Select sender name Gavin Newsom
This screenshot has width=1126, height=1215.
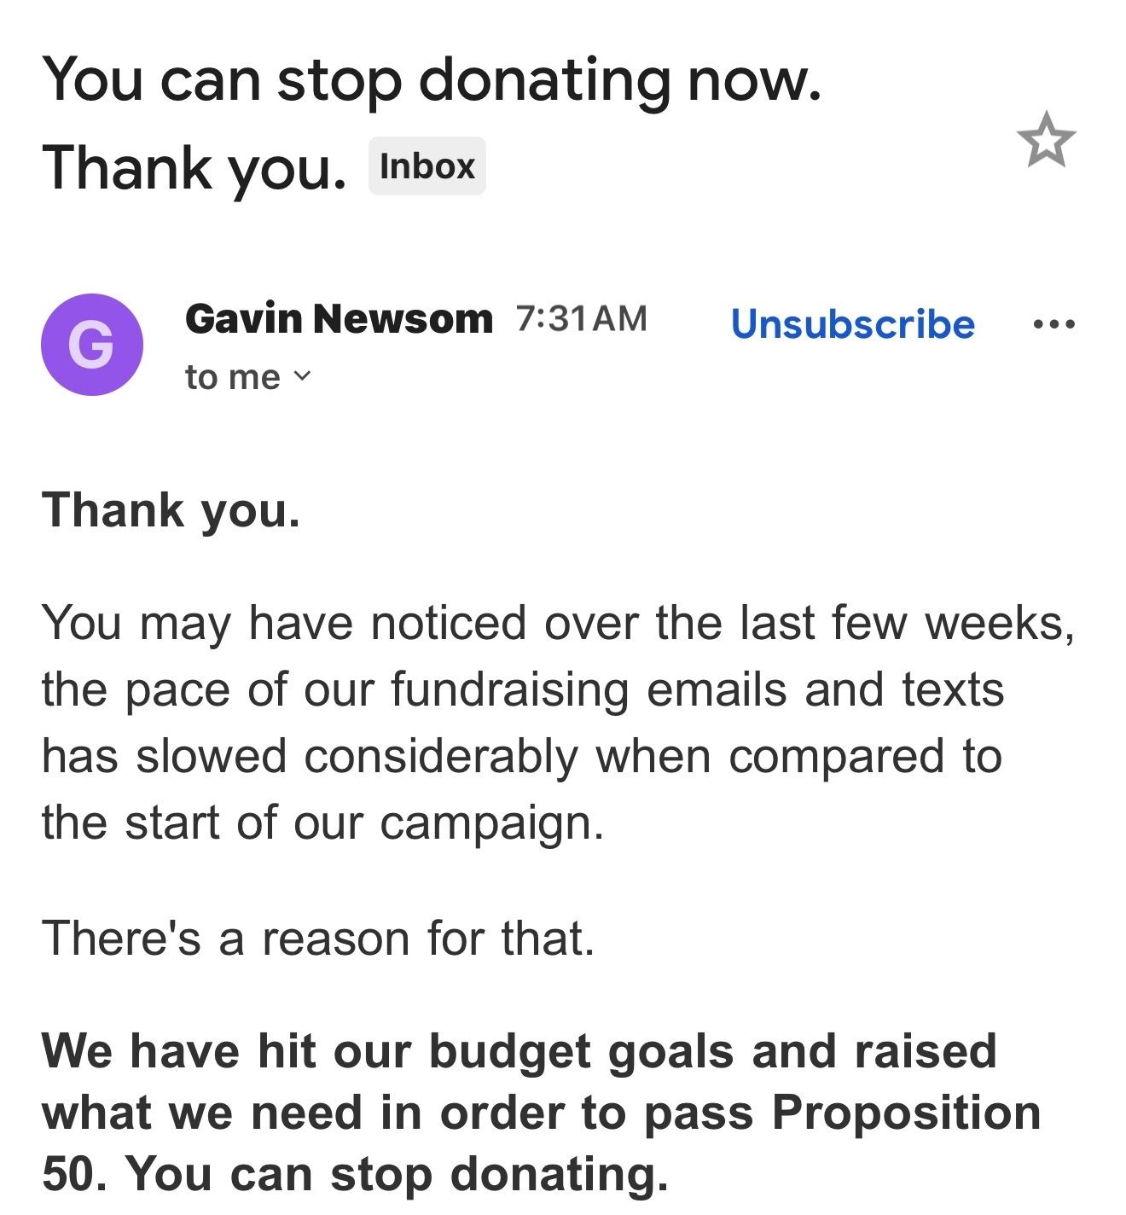click(x=339, y=318)
